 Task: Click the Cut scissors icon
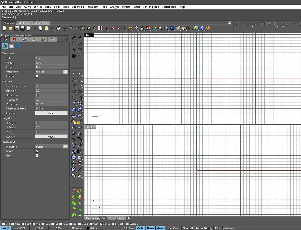[x=34, y=28]
